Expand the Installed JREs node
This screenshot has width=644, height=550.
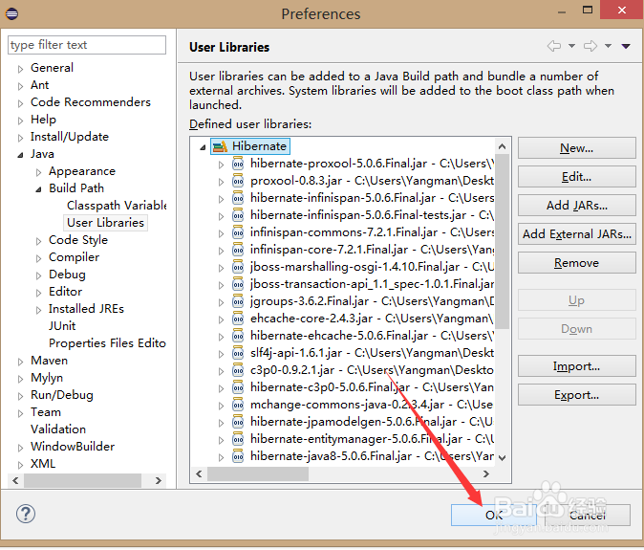pyautogui.click(x=38, y=310)
